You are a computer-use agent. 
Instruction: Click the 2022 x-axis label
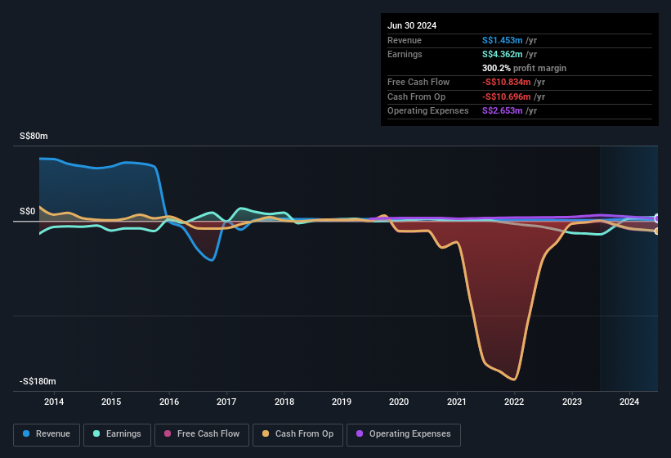(x=514, y=402)
